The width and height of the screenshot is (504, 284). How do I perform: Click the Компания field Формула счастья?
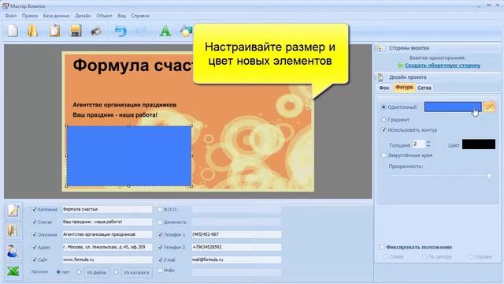[x=107, y=209]
